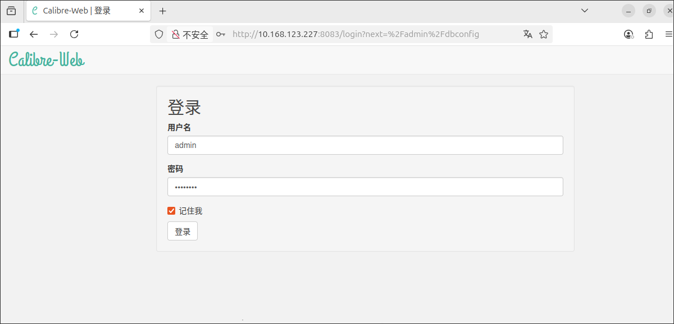This screenshot has width=674, height=324.
Task: Close the Calibre-Web login tab
Action: [x=142, y=11]
